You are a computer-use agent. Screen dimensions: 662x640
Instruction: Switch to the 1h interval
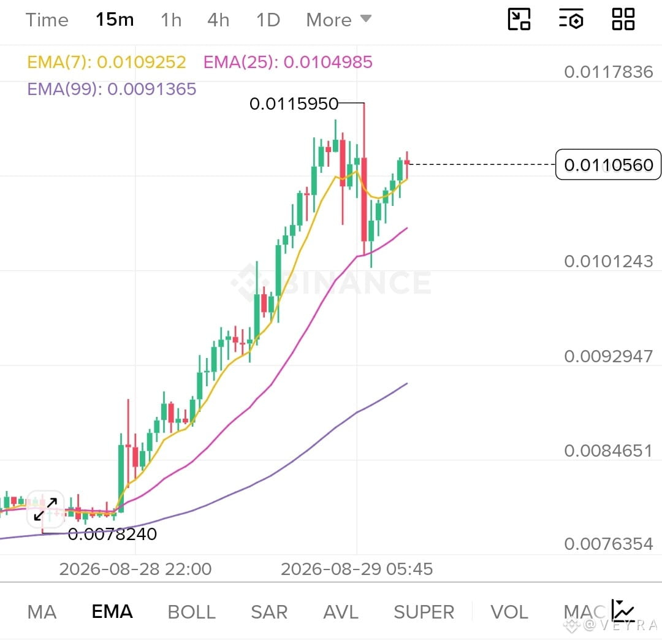coord(171,20)
